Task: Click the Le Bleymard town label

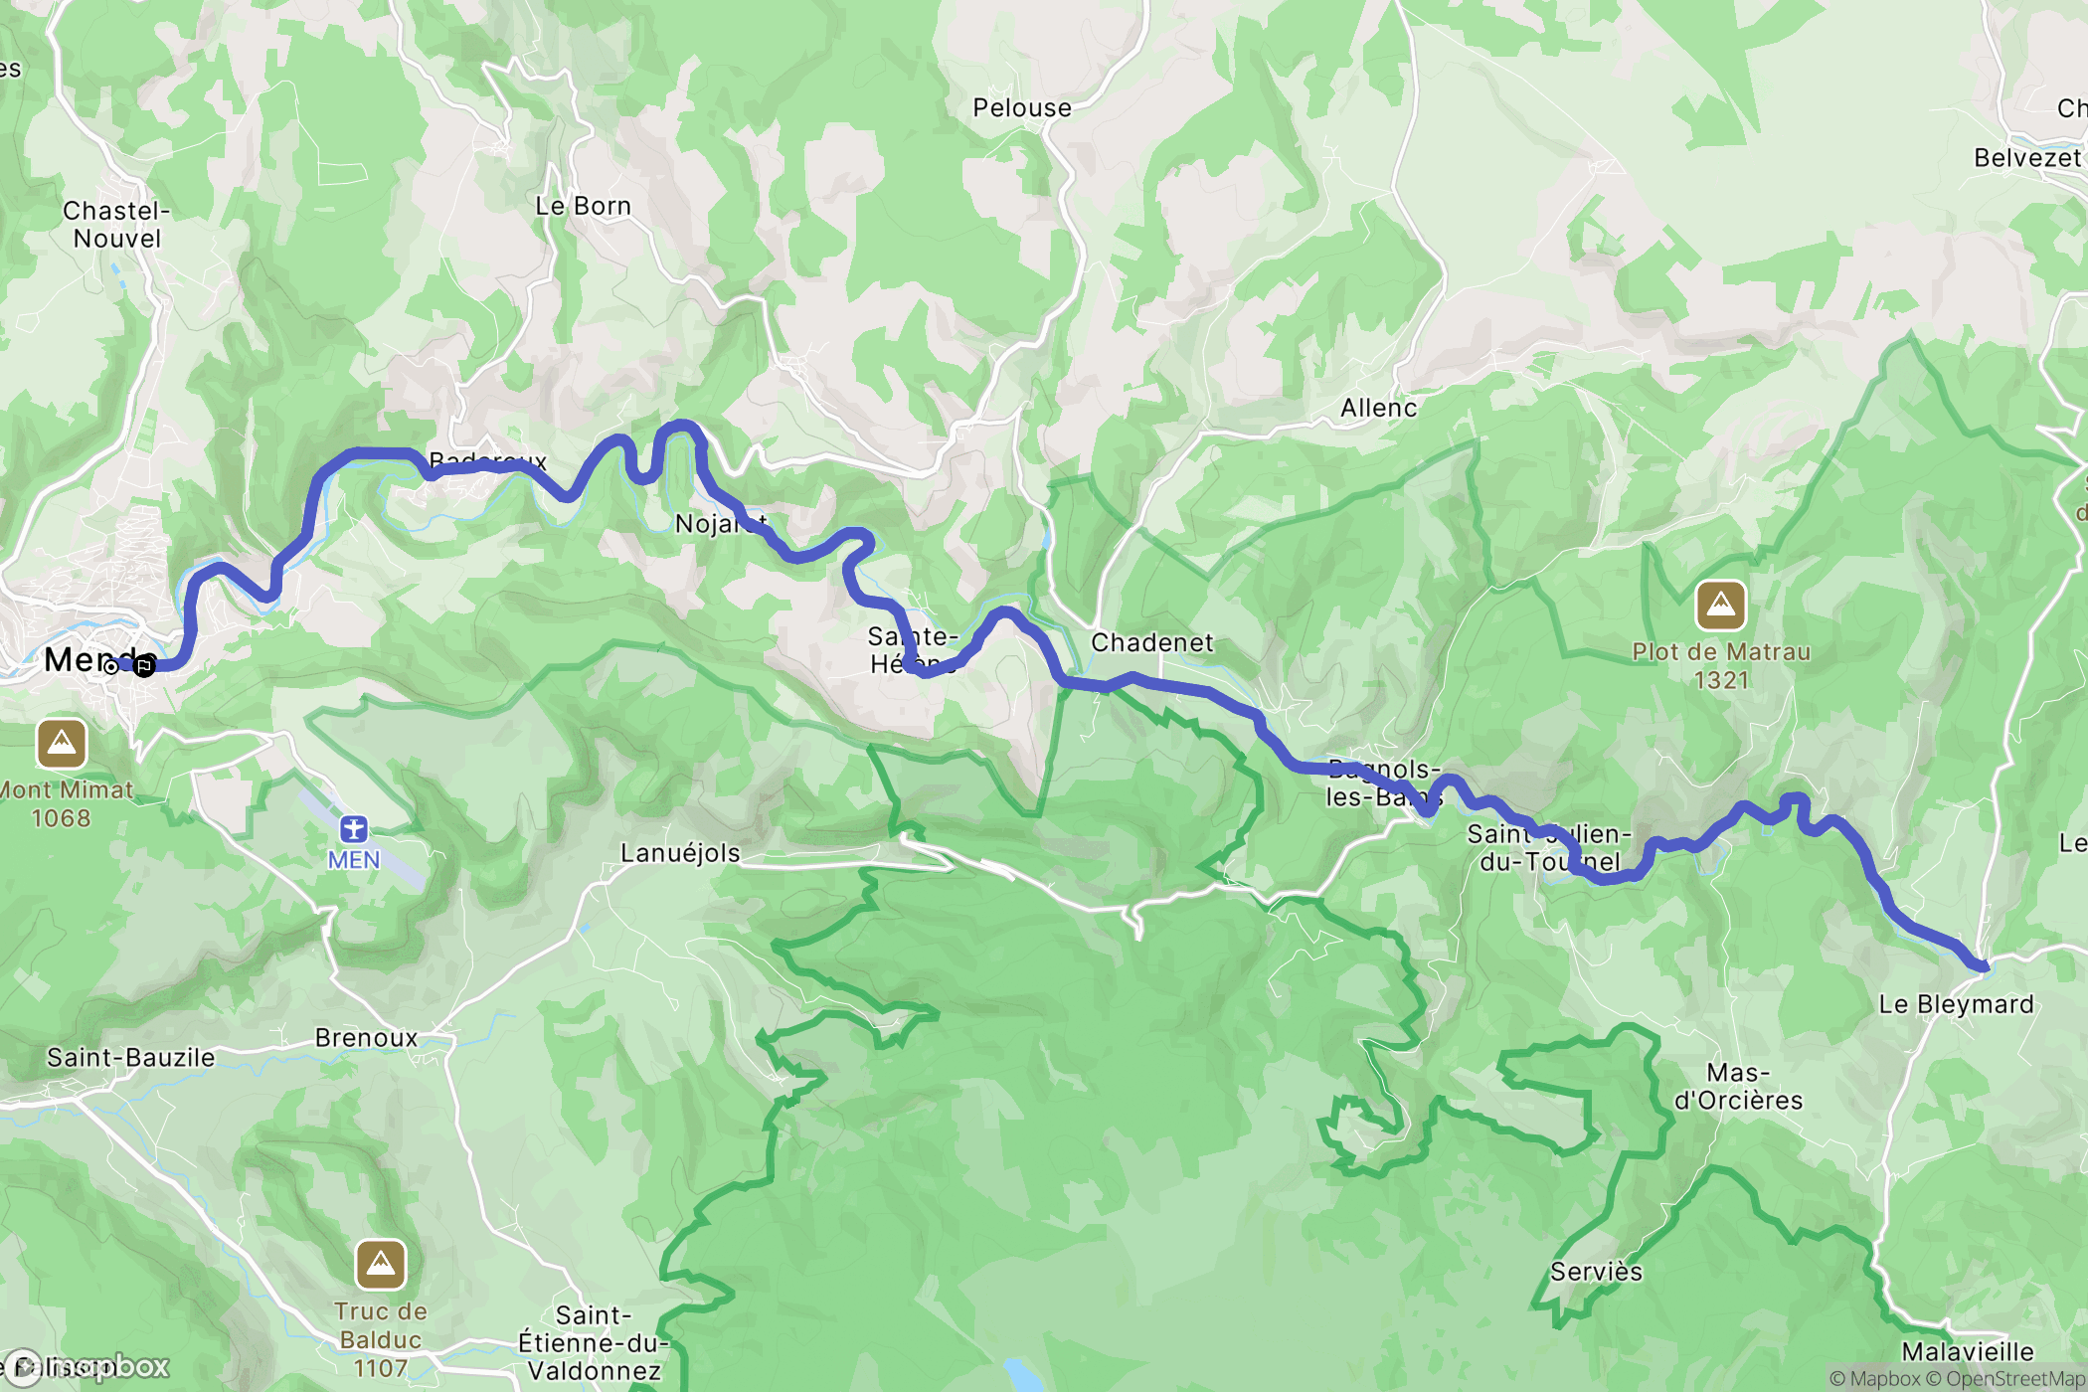Action: 1956,1004
